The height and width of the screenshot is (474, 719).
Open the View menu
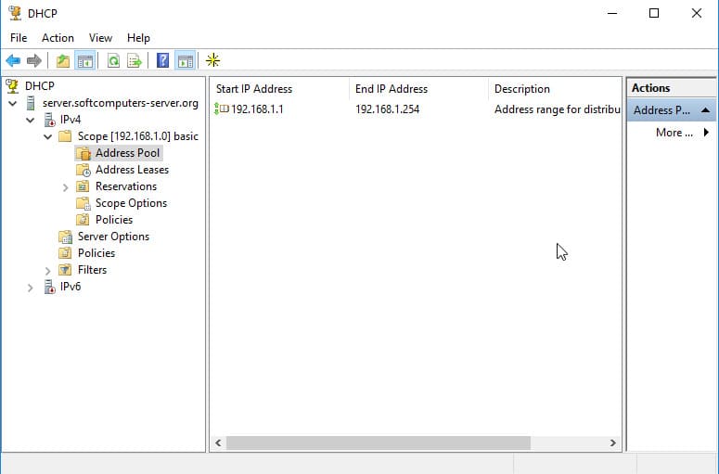(100, 38)
